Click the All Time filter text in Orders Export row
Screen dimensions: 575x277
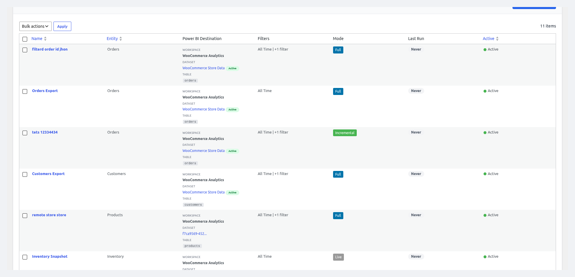click(x=265, y=91)
